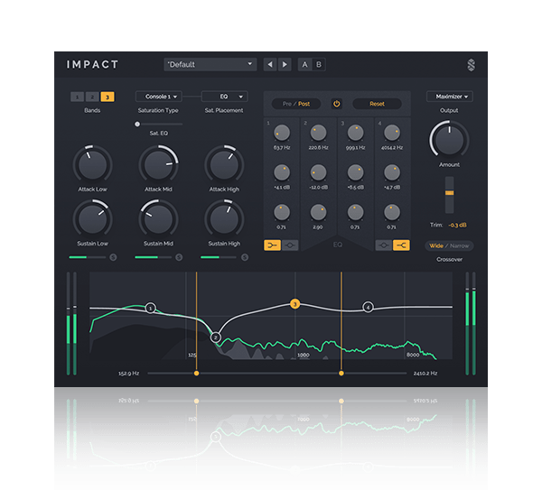This screenshot has width=542, height=490.
Task: Select EQ node 1 on the graph
Action: pos(150,308)
